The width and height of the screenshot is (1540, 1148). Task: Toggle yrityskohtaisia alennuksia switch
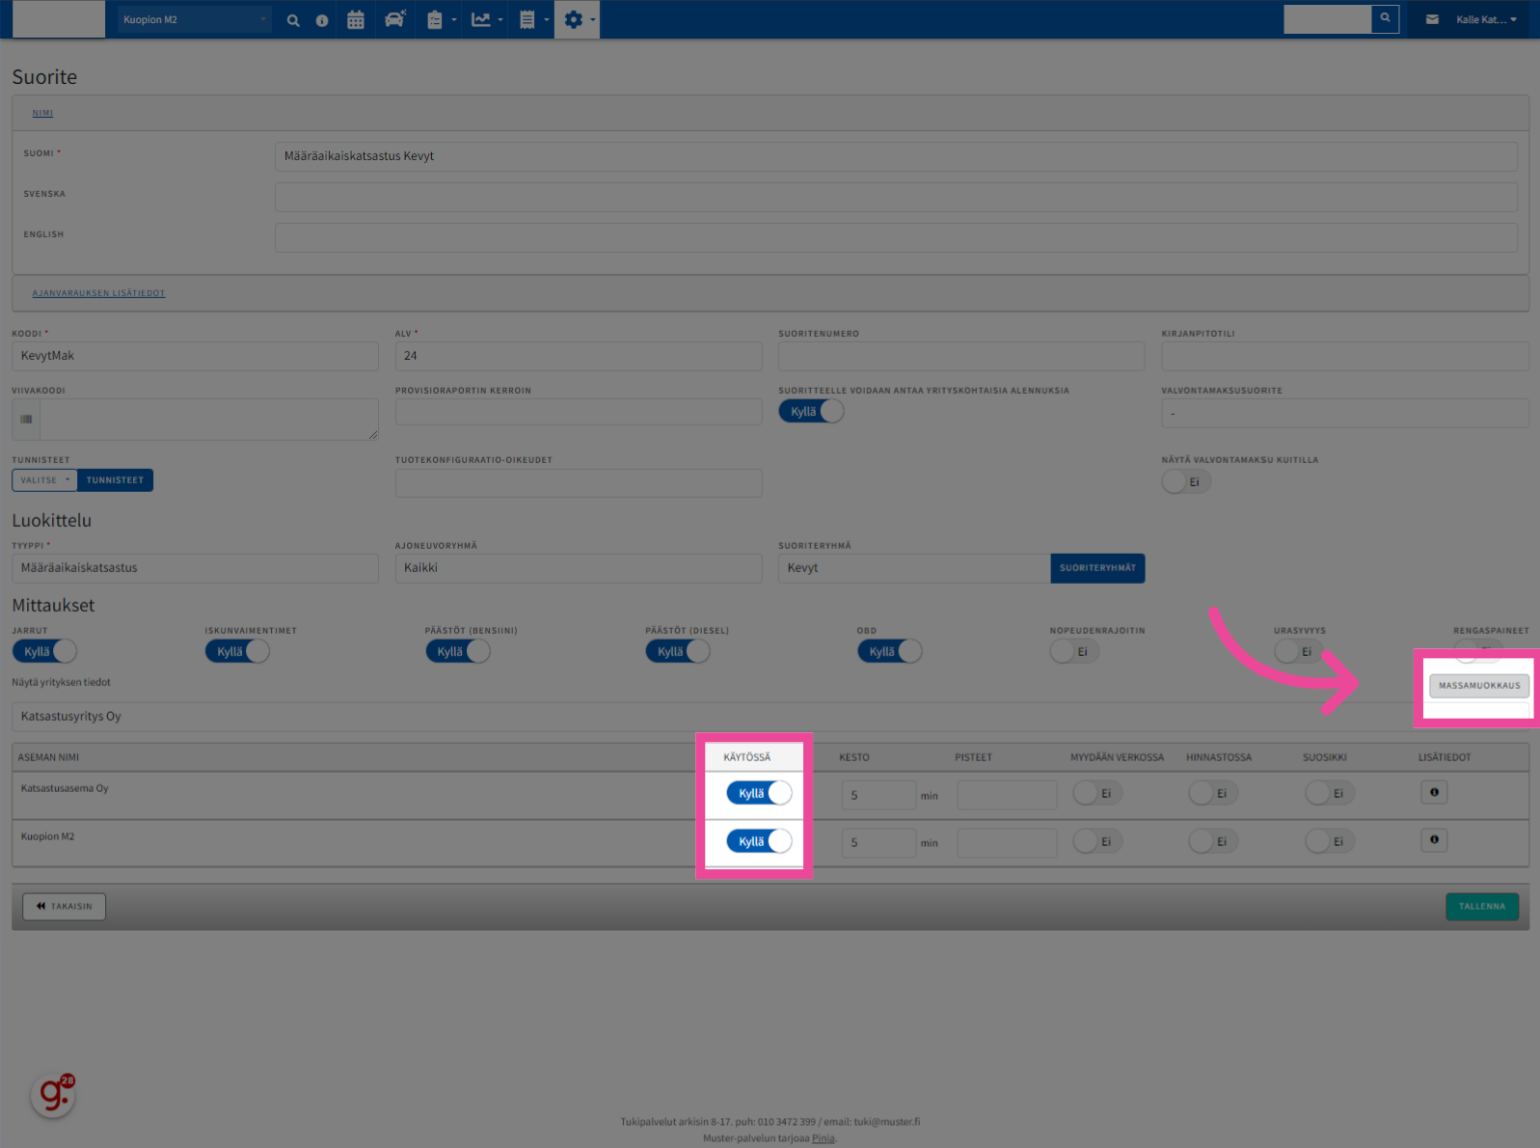[811, 412]
